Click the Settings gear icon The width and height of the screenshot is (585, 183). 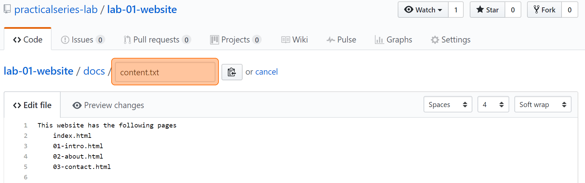point(435,40)
